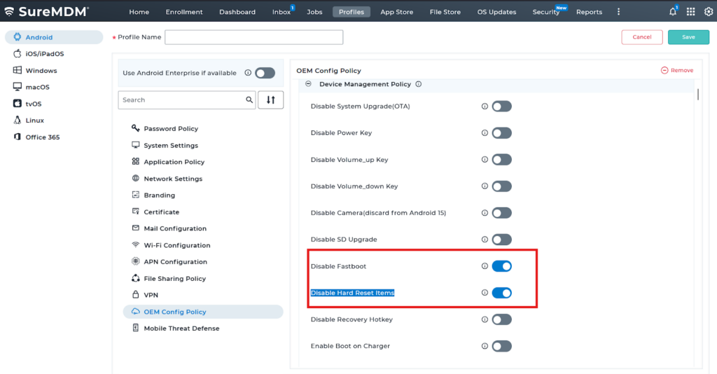Open the settings gear icon
717x374 pixels.
tap(708, 12)
